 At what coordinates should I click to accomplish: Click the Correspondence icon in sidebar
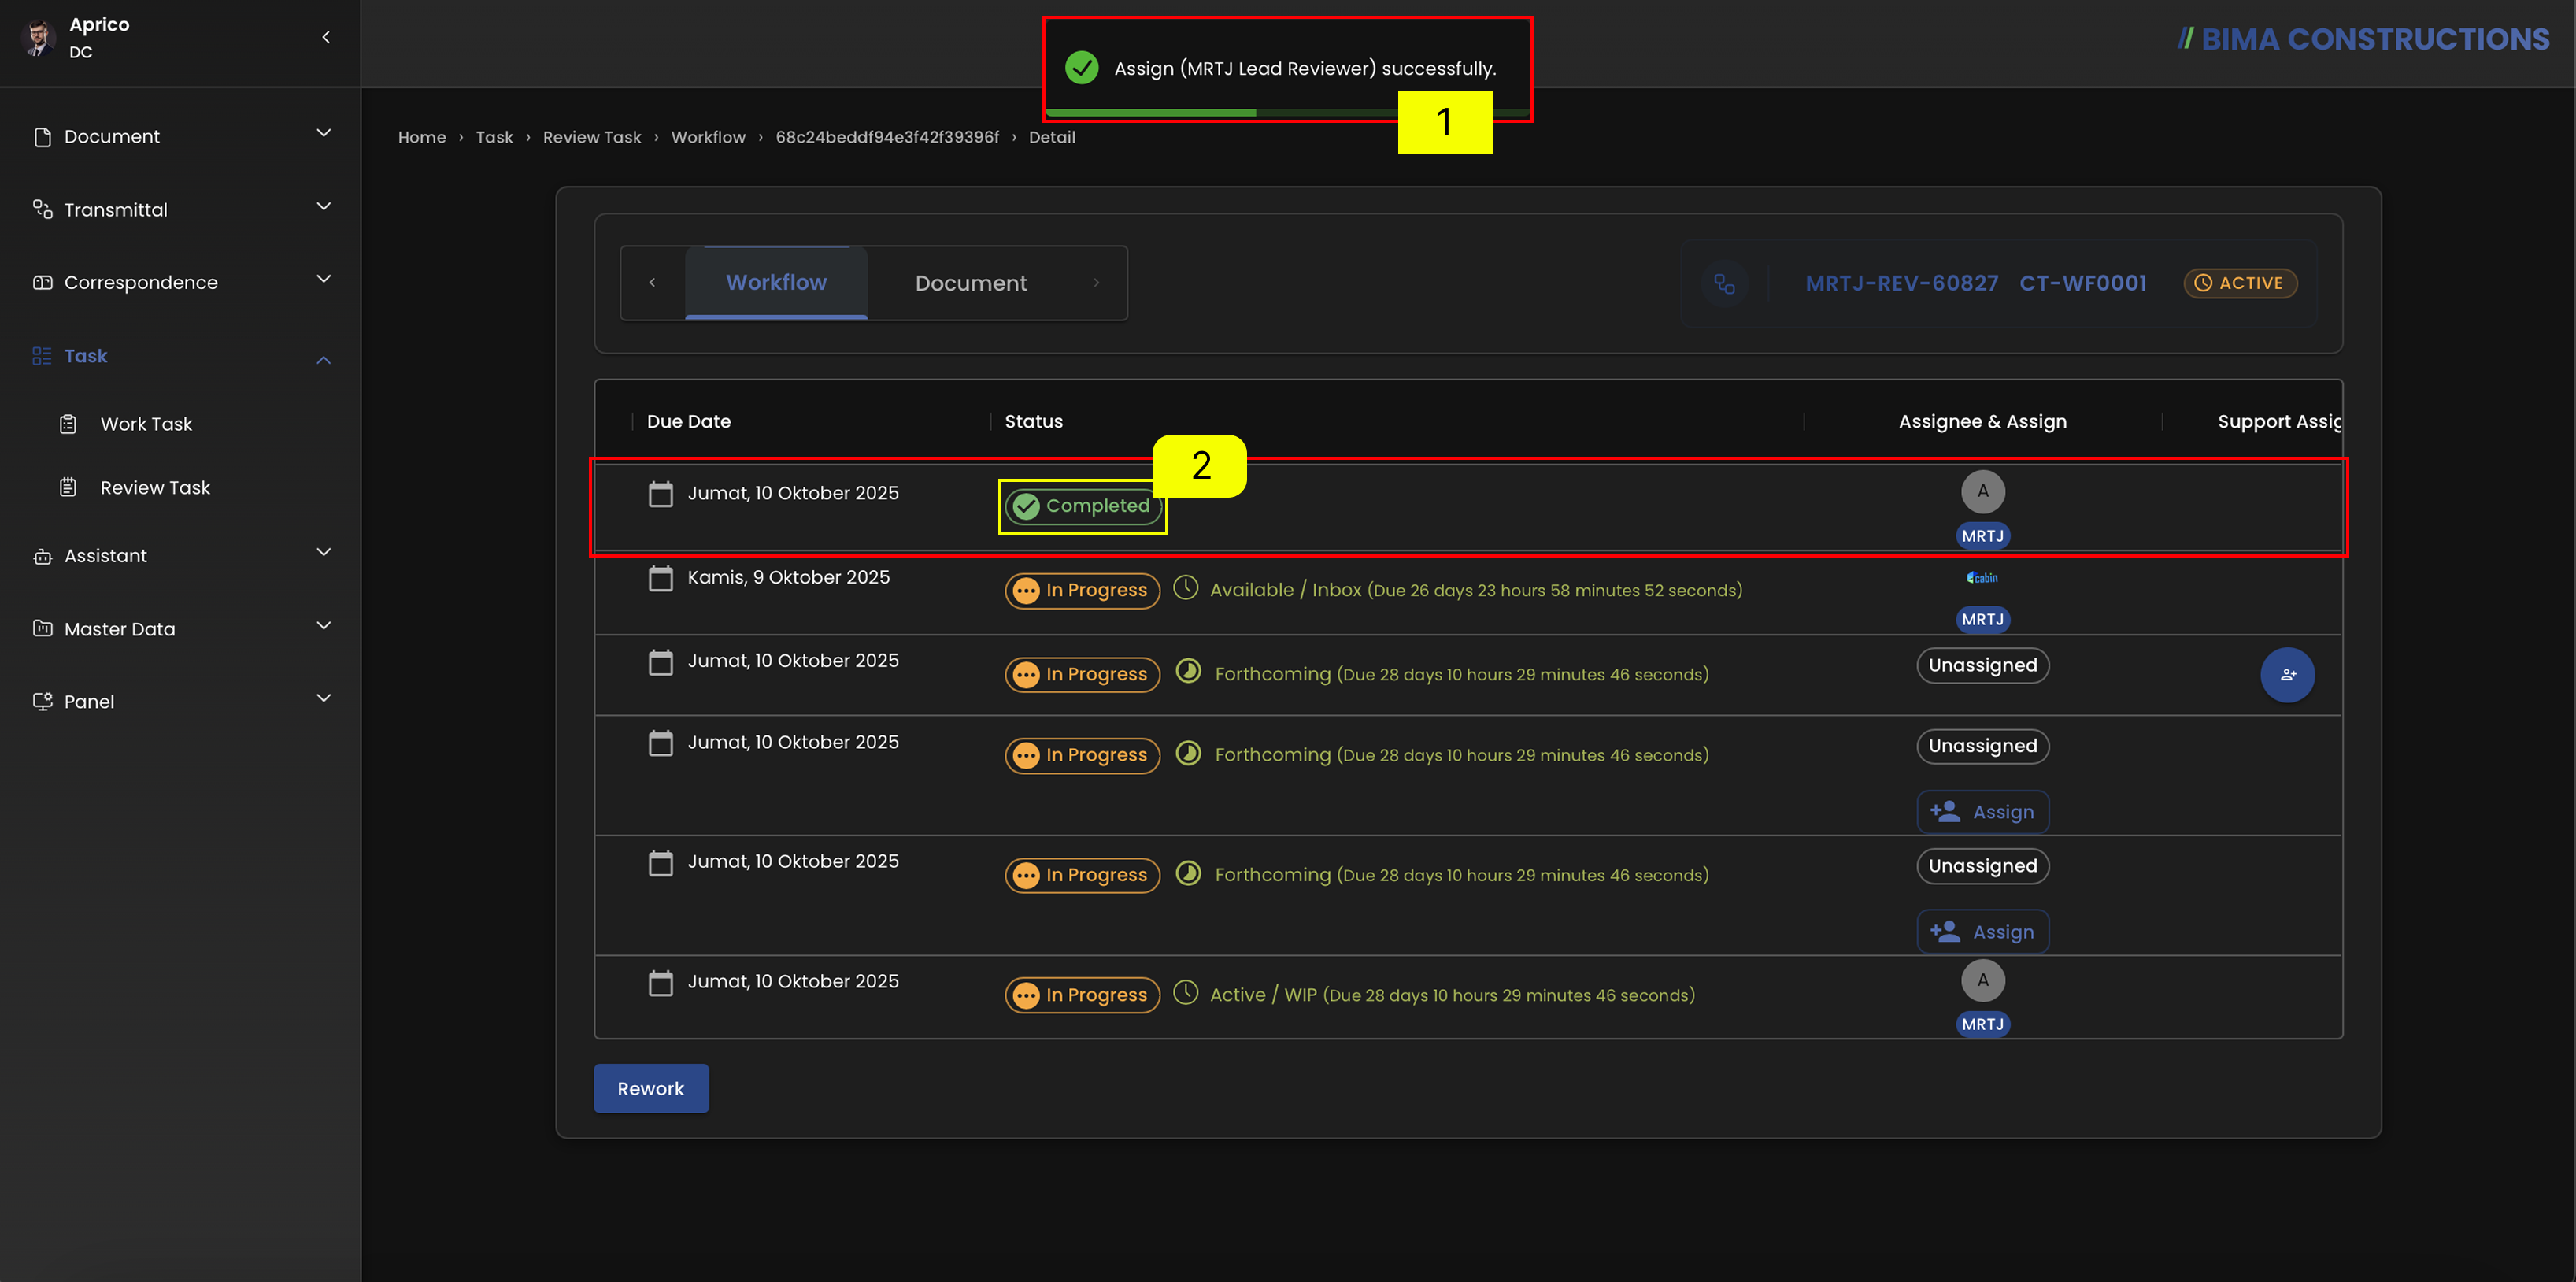[42, 282]
